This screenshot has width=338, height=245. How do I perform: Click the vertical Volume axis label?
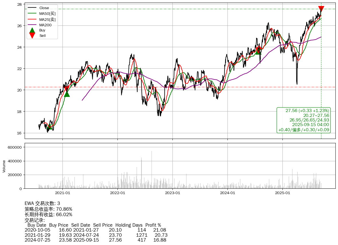point(4,166)
